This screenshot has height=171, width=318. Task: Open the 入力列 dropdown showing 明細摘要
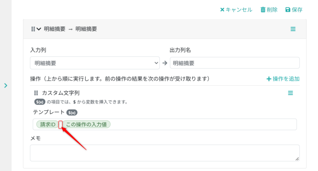[95, 63]
